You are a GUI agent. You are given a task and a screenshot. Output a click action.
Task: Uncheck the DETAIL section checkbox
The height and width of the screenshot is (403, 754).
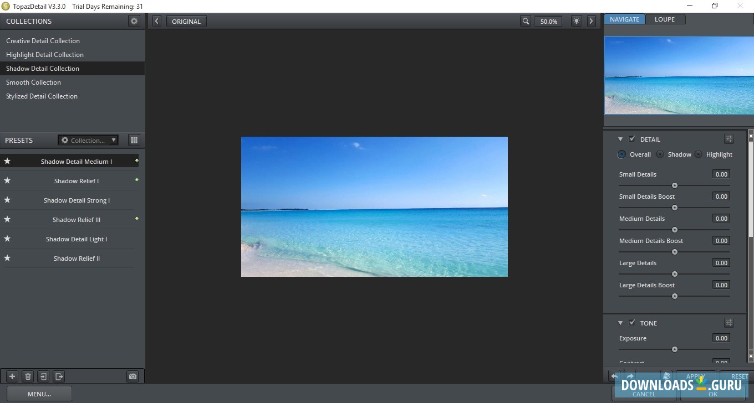[x=632, y=139]
